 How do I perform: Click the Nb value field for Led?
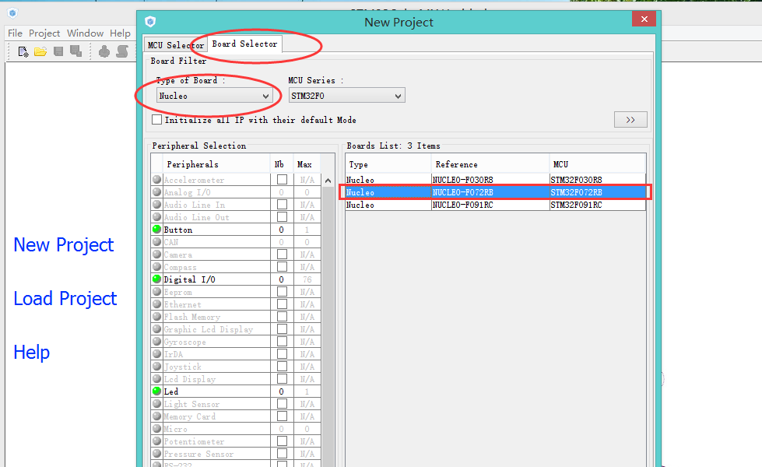(x=282, y=392)
